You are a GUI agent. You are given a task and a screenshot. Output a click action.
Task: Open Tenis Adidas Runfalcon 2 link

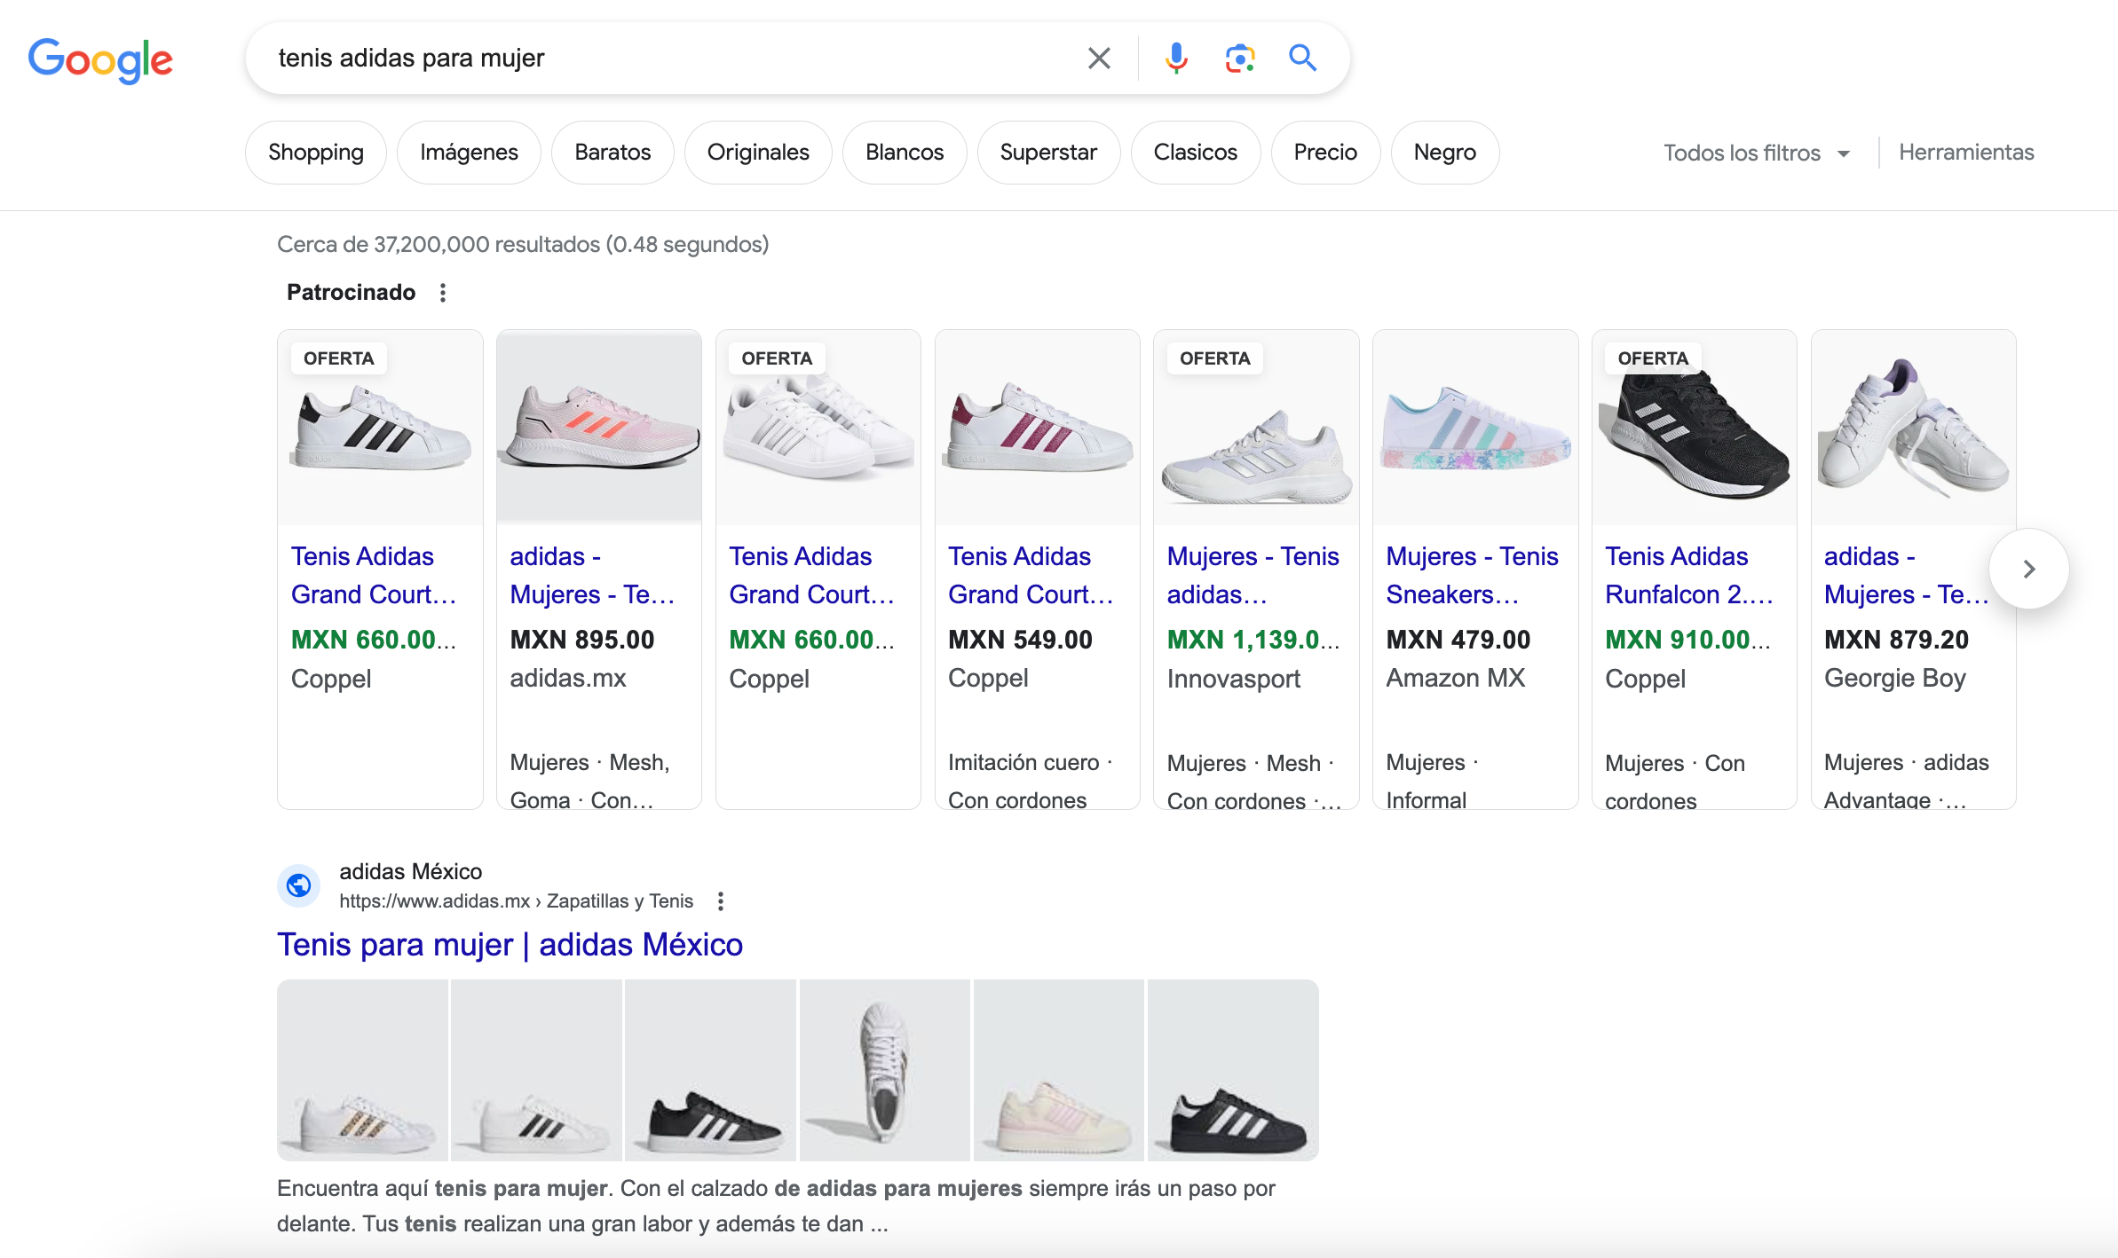1688,575
